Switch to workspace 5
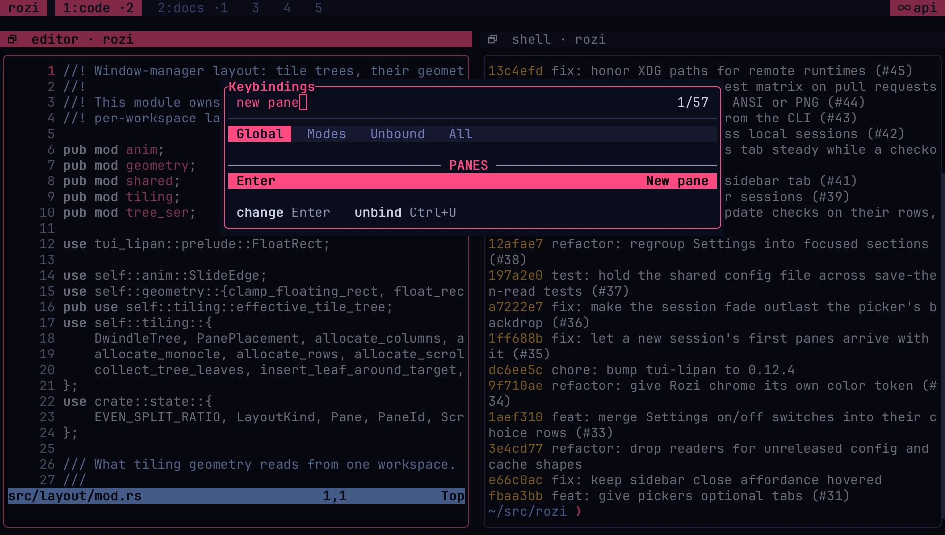The image size is (945, 535). (x=318, y=8)
